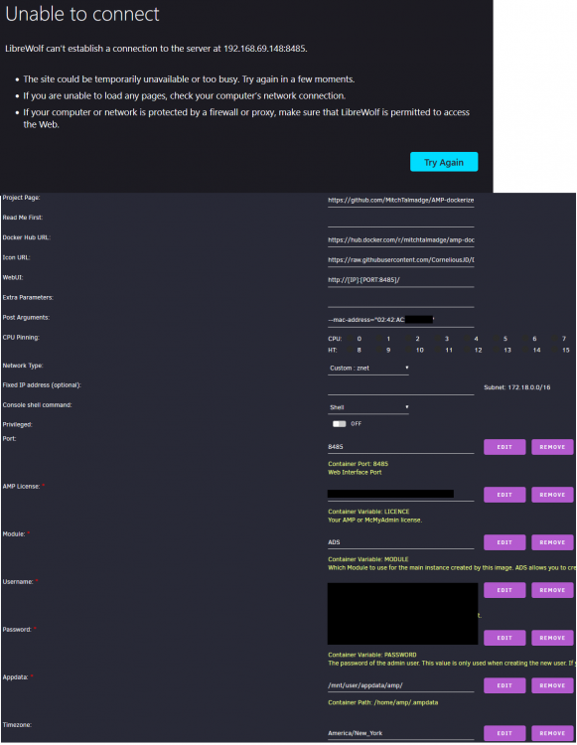577x745 pixels.
Task: Check CPU 4 pinning checkbox
Action: point(468,339)
